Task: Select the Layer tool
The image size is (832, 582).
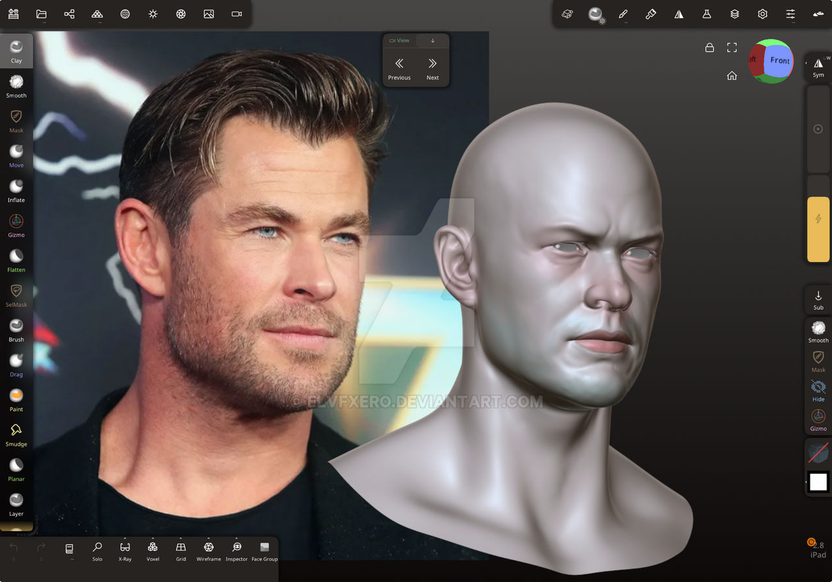Action: pos(16,505)
